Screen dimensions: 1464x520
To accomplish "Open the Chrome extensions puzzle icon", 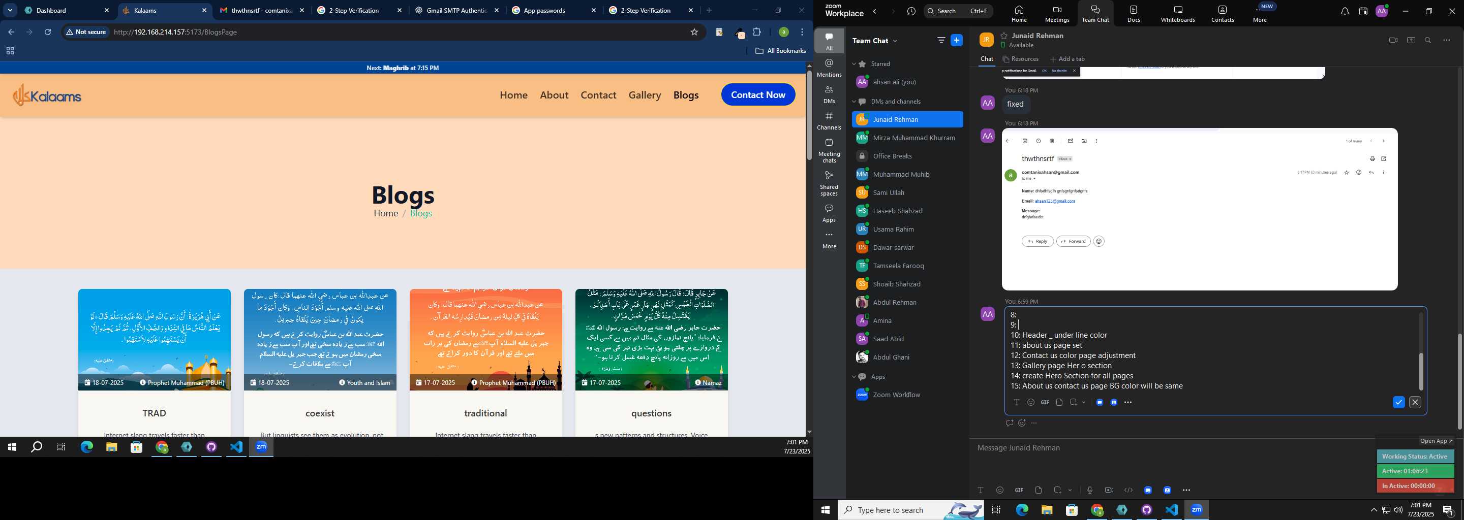I will [x=757, y=32].
